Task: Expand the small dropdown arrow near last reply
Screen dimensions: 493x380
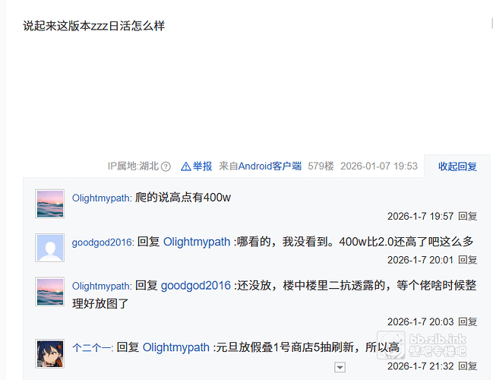Action: point(340,367)
